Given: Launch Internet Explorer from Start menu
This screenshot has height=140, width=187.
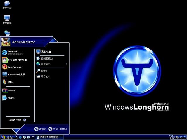Looking at the screenshot, I should pos(13,52).
